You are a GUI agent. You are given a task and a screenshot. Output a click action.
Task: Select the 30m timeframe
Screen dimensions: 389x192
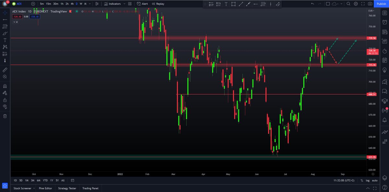pos(56,4)
